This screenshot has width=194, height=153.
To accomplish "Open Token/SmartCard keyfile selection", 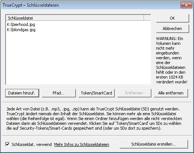I will click(97, 93).
